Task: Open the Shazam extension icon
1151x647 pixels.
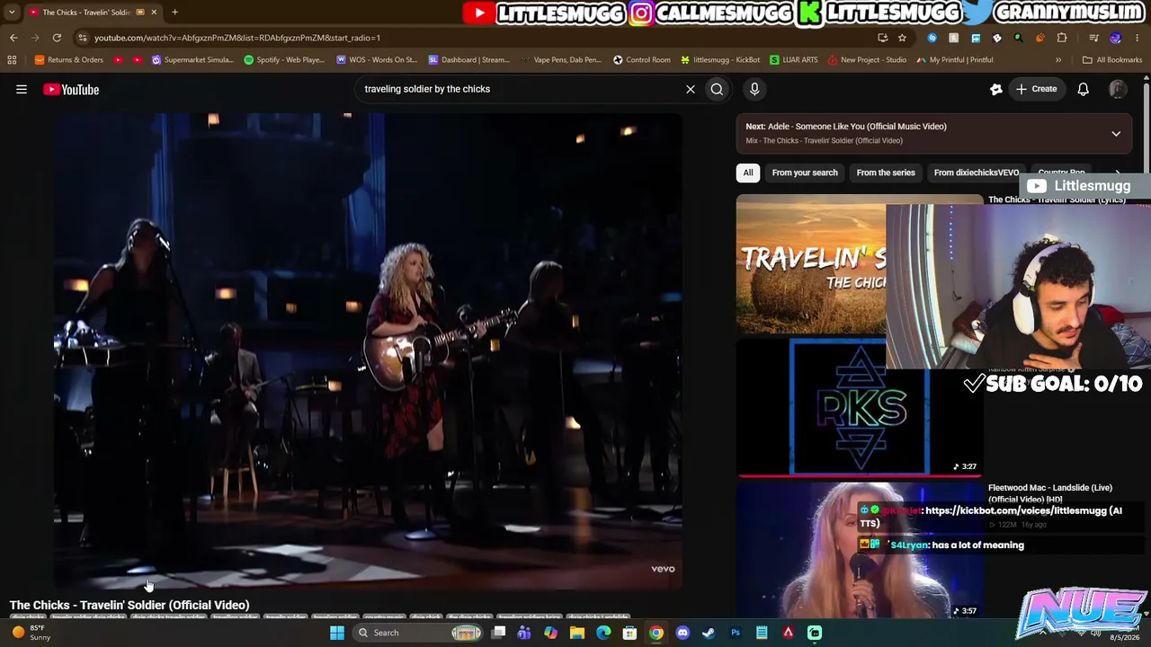Action: coord(932,38)
